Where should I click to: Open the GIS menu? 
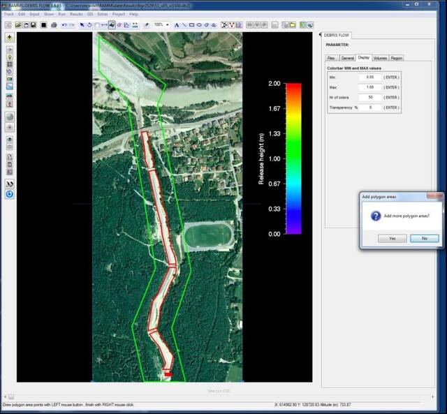[x=90, y=14]
